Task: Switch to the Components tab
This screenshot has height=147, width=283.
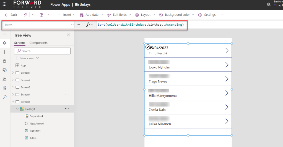Action: (38, 43)
